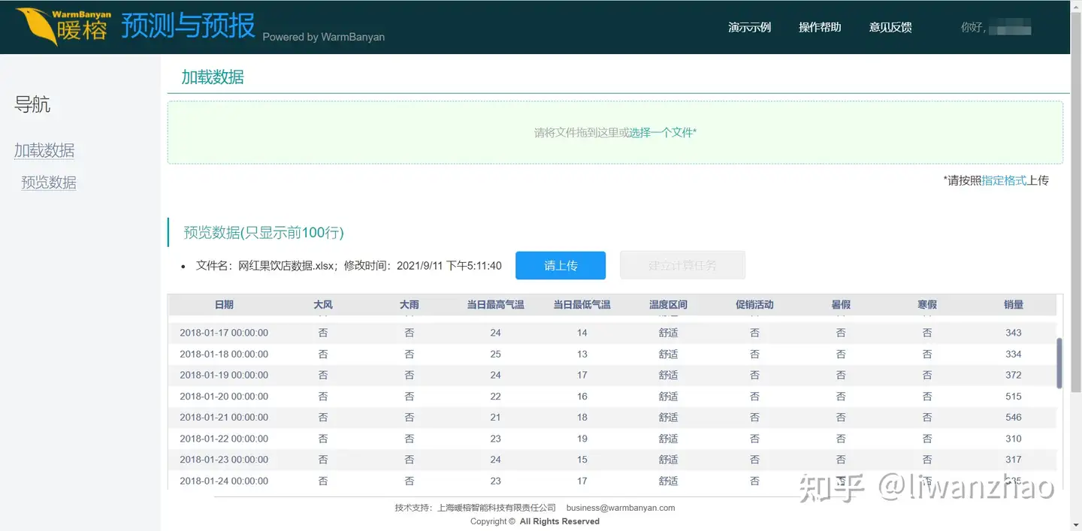1082x531 pixels.
Task: Click the 大雨 column header
Action: point(410,305)
